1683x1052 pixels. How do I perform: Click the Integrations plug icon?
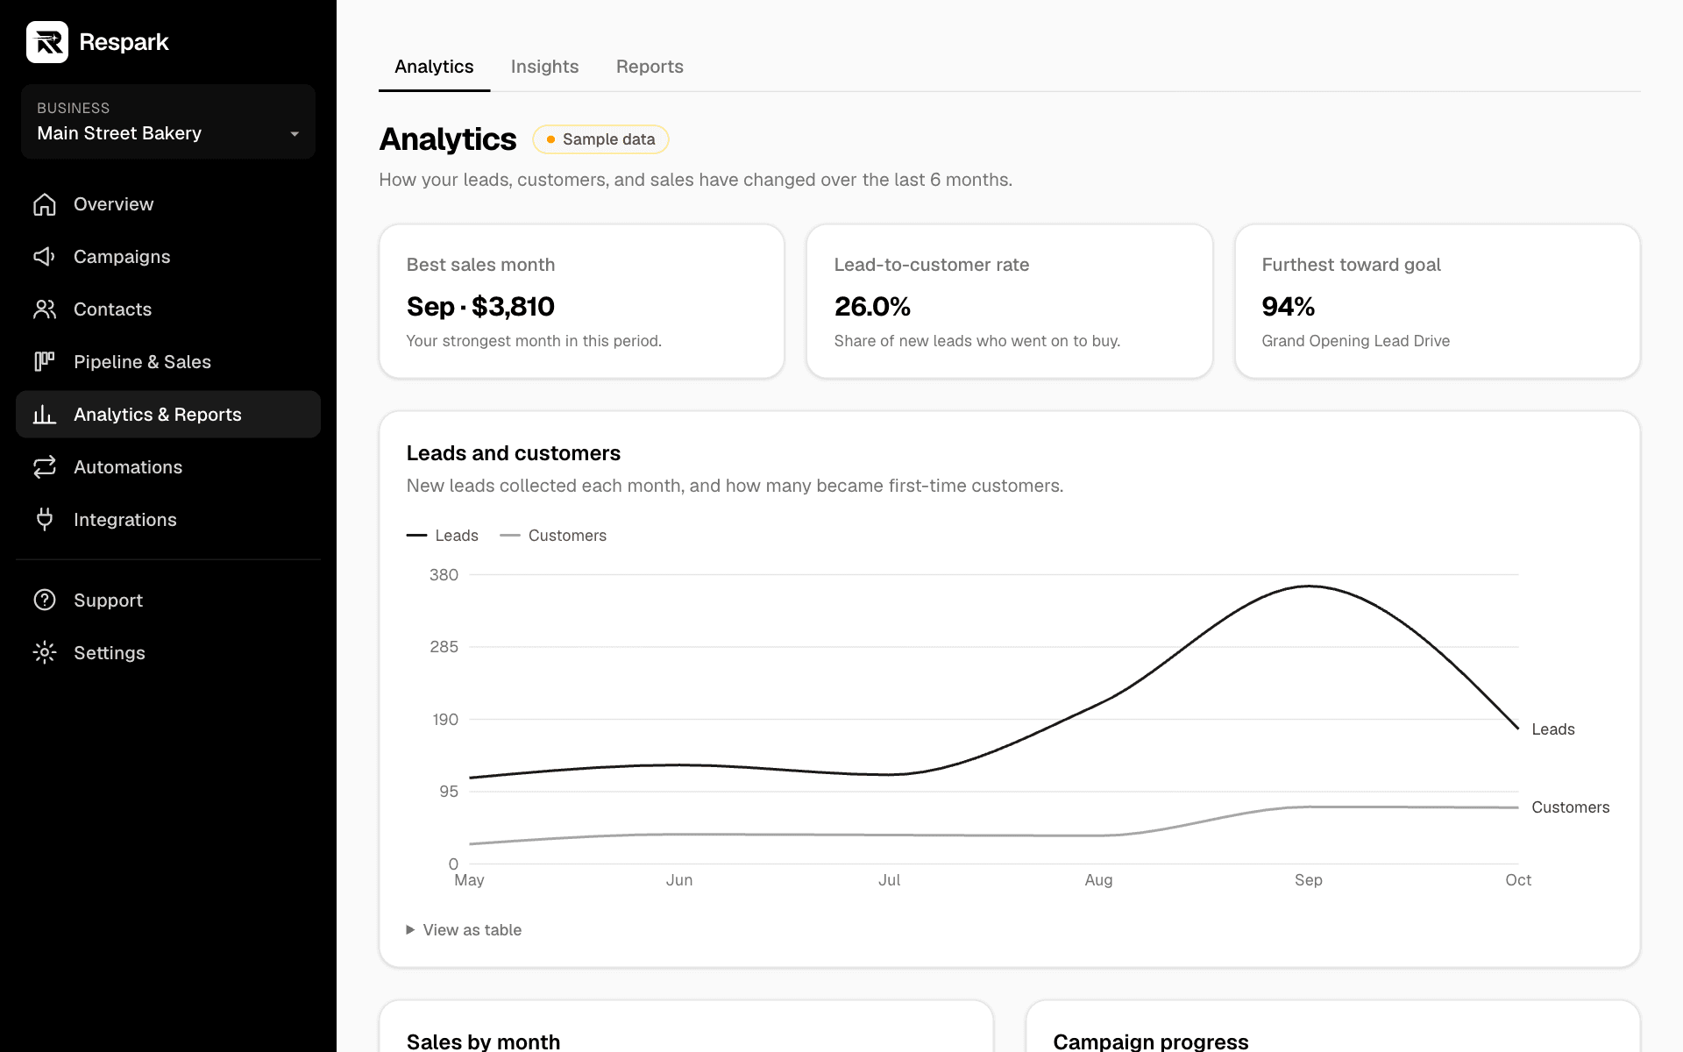pyautogui.click(x=45, y=520)
